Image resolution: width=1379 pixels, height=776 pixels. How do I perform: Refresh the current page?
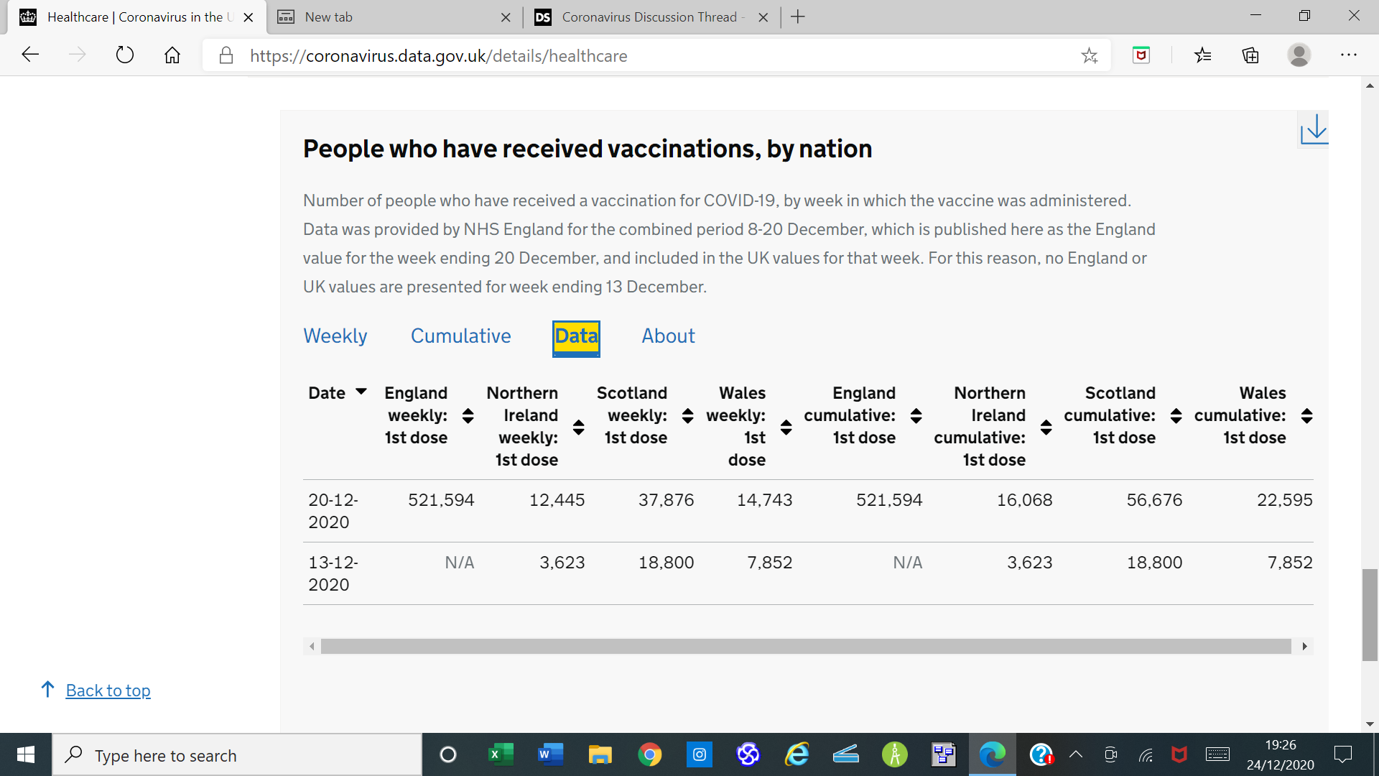coord(124,55)
